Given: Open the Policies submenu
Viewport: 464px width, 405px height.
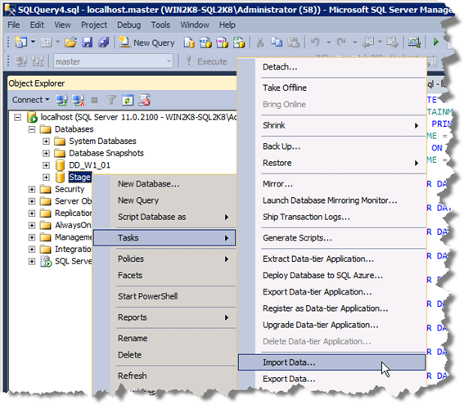Looking at the screenshot, I should (164, 259).
